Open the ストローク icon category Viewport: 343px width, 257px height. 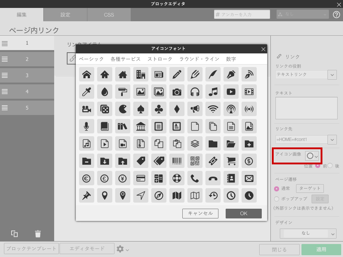pyautogui.click(x=160, y=59)
